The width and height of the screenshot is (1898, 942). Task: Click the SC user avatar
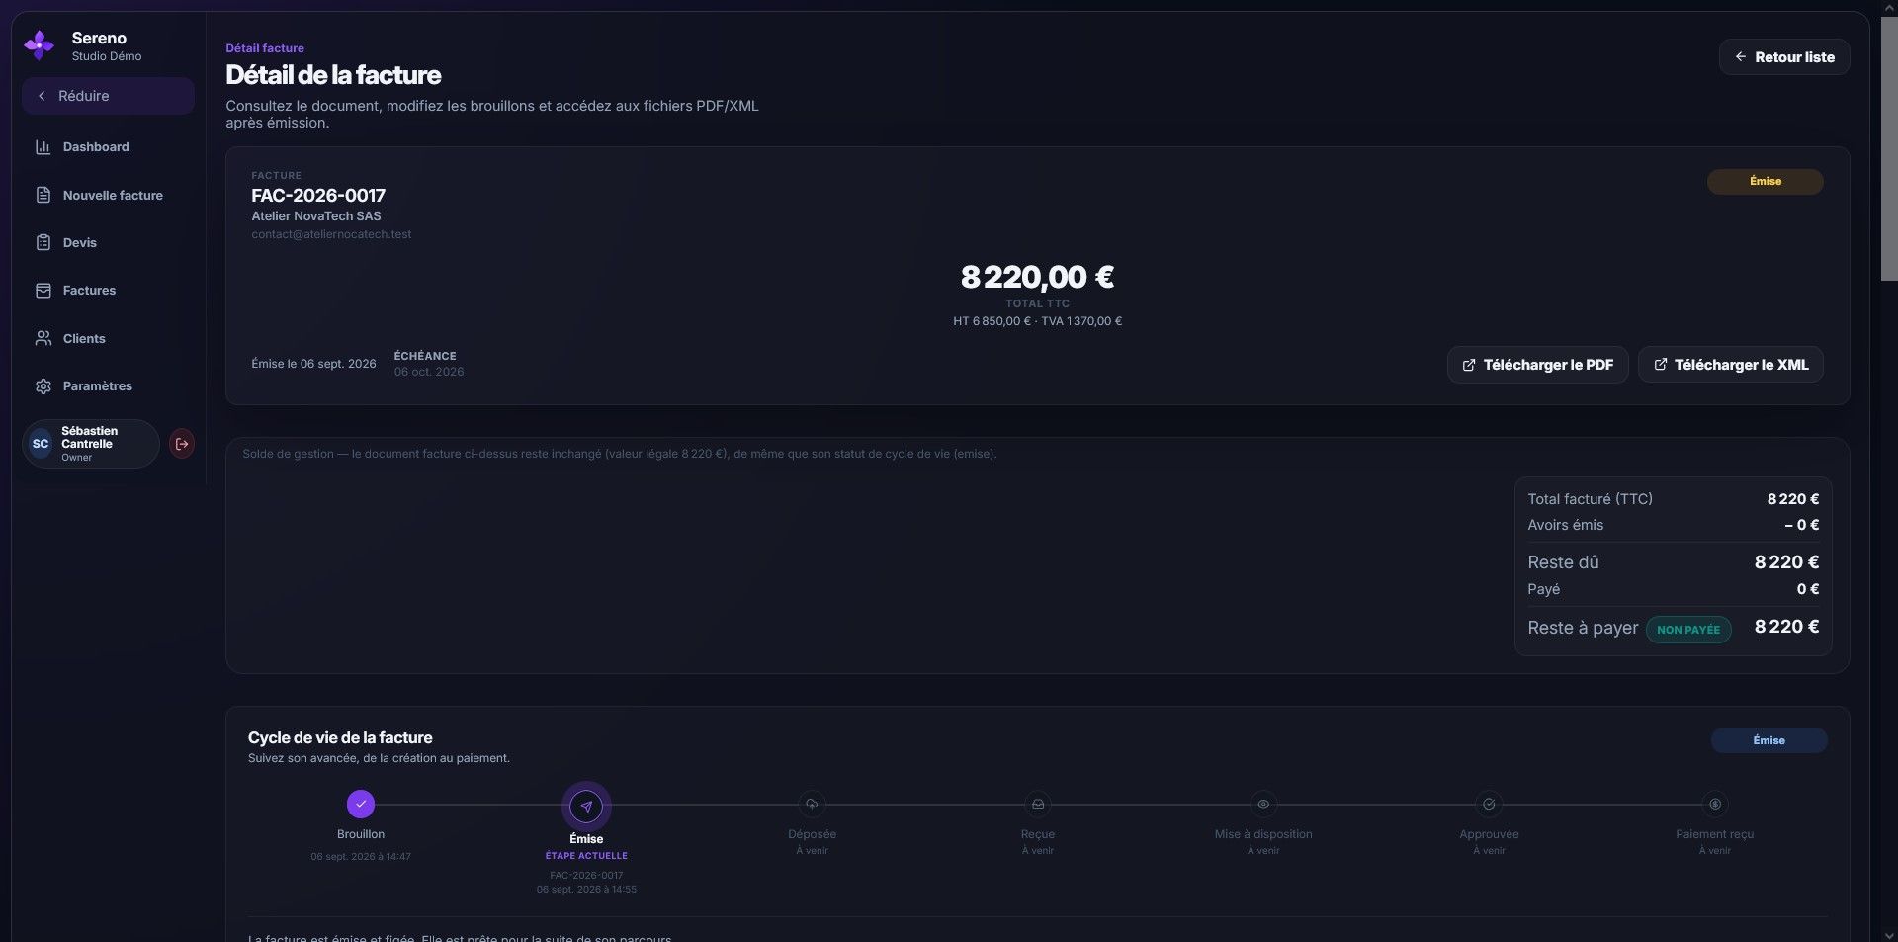point(41,444)
